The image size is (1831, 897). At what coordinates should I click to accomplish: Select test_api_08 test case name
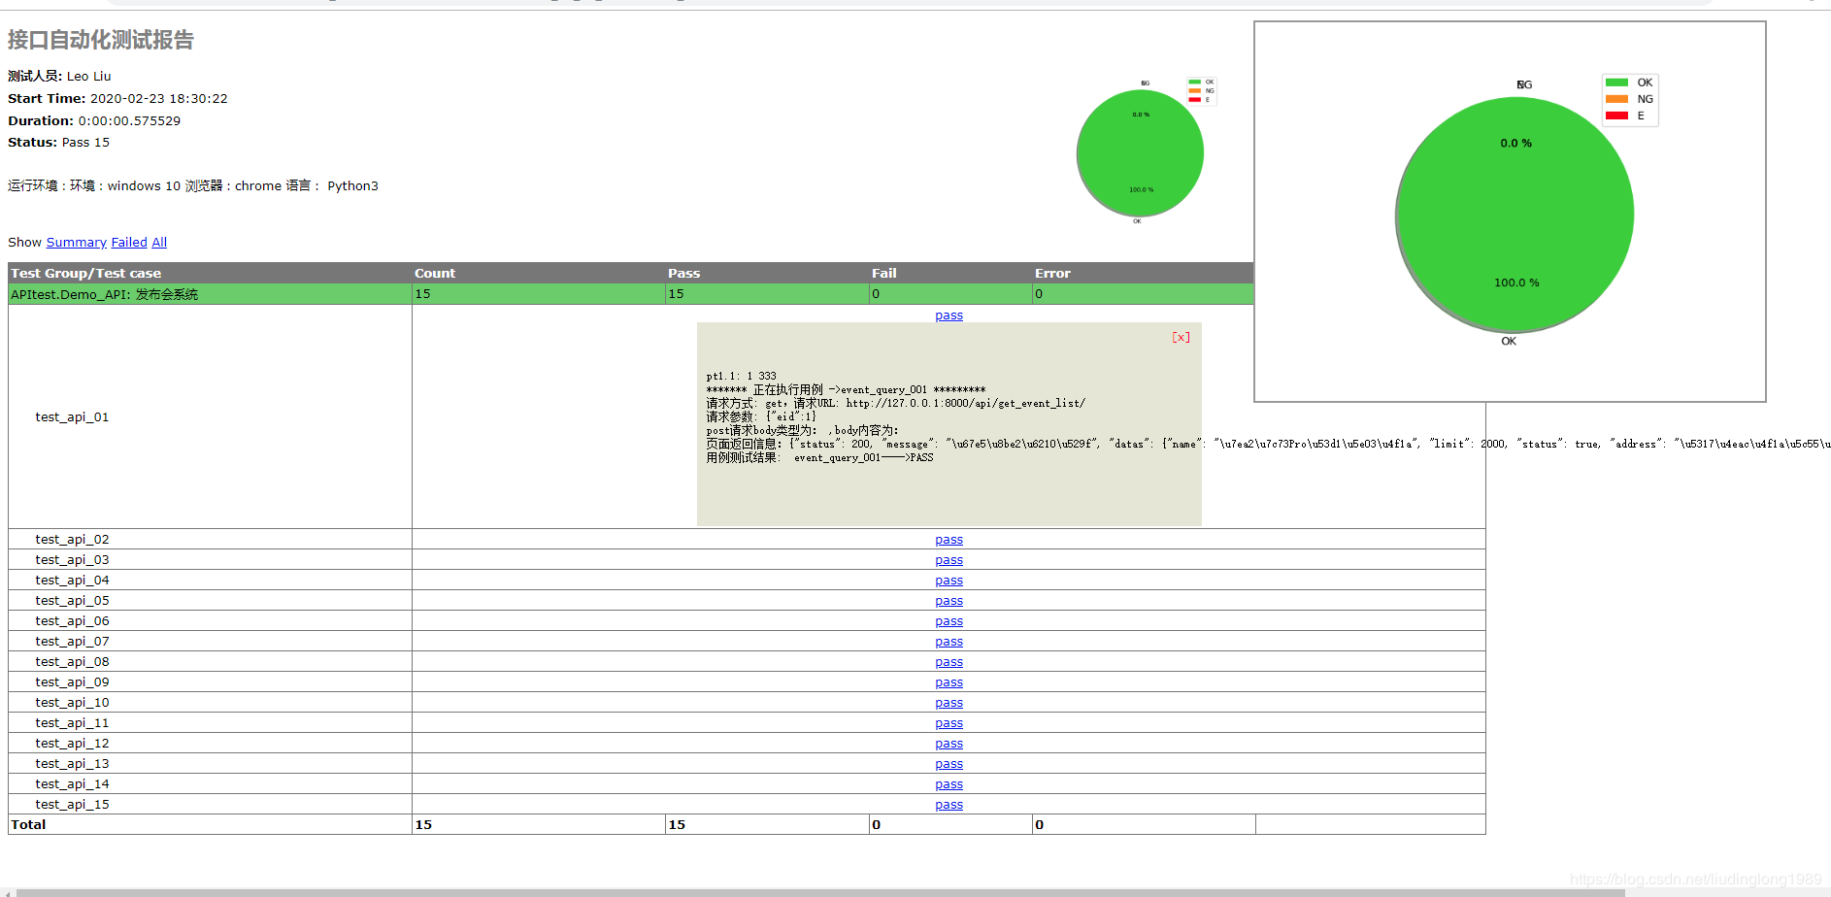pos(73,662)
